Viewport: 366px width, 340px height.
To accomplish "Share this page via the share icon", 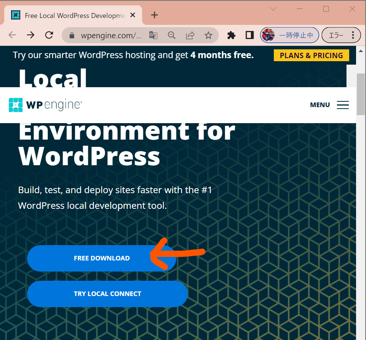I will click(x=190, y=36).
